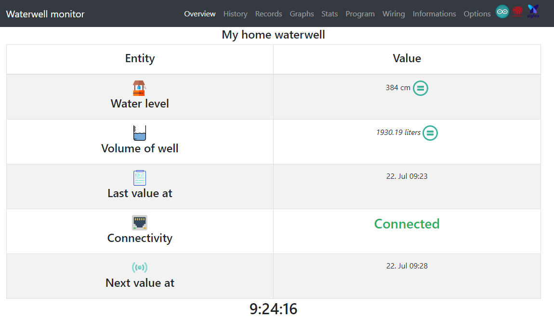The image size is (554, 321).
Task: Switch to the Graphs page
Action: (302, 14)
